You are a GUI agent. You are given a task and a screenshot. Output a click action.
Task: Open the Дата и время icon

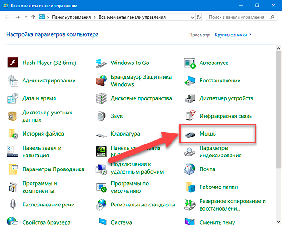point(13,99)
